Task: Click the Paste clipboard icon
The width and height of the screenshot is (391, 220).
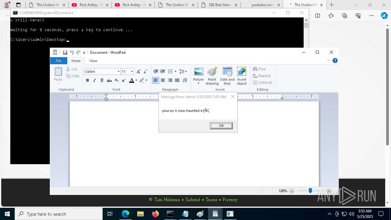Action: [58, 71]
